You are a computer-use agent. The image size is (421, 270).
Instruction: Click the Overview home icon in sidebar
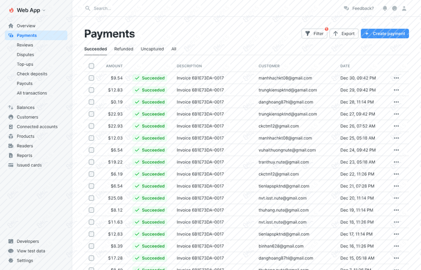(11, 26)
